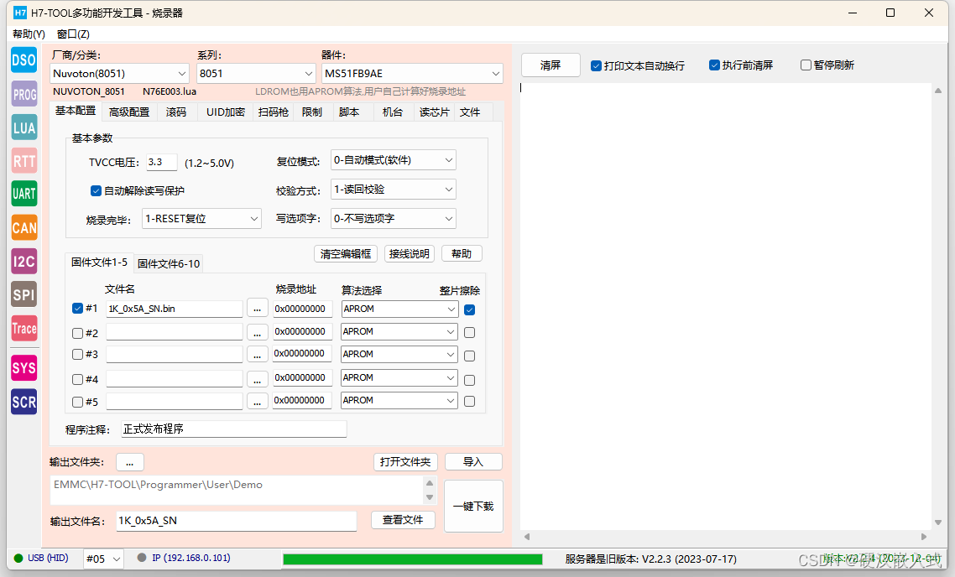Open the SPI interface panel
Viewport: 955px width, 577px height.
pos(23,294)
